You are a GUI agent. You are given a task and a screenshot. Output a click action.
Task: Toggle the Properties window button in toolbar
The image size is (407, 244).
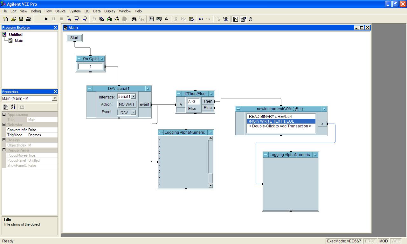click(243, 19)
